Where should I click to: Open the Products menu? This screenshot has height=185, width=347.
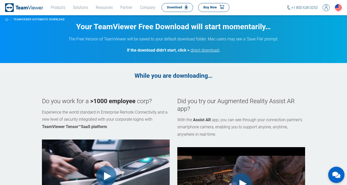pyautogui.click(x=58, y=8)
